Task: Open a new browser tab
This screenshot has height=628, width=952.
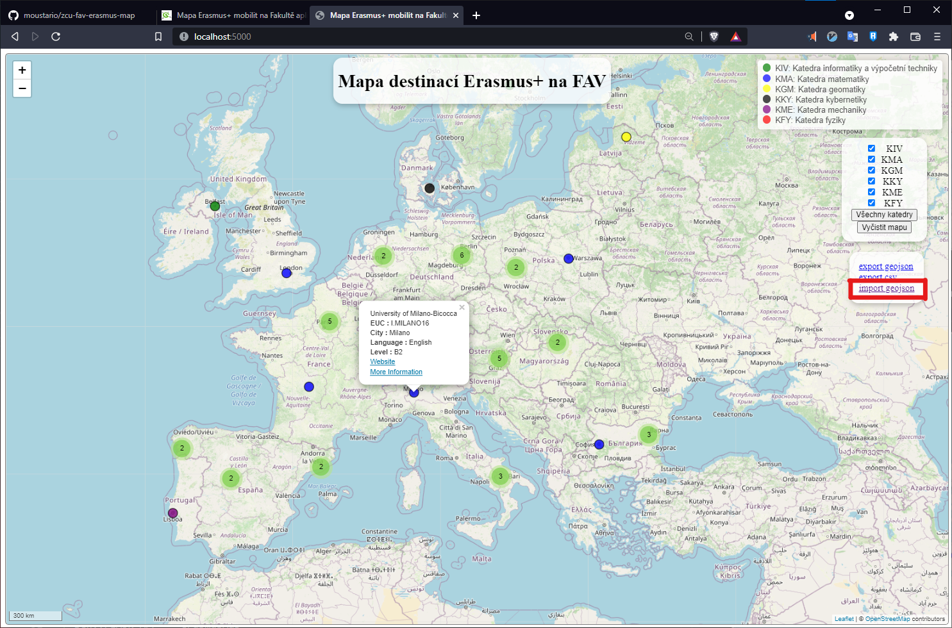Action: [476, 15]
